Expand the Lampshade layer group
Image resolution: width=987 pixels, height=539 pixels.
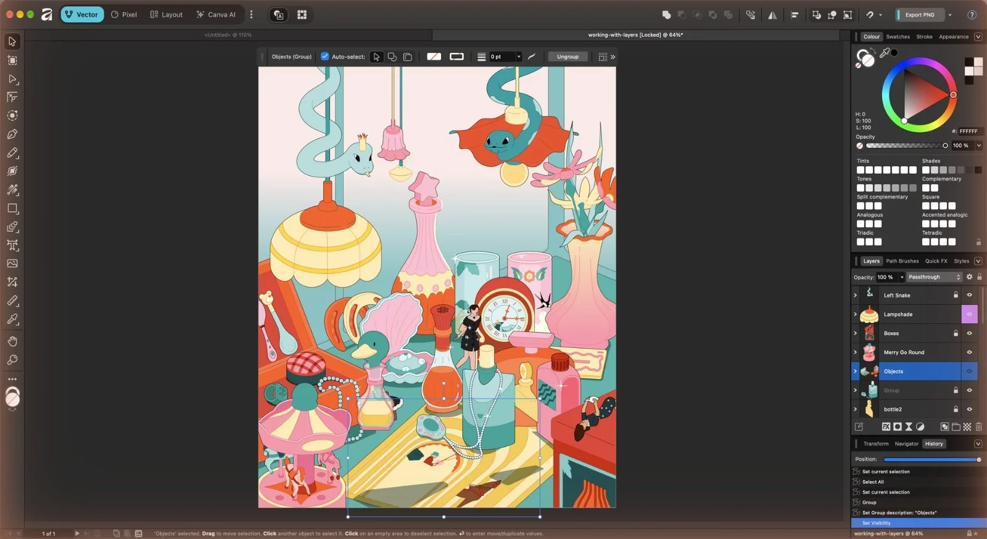(855, 314)
